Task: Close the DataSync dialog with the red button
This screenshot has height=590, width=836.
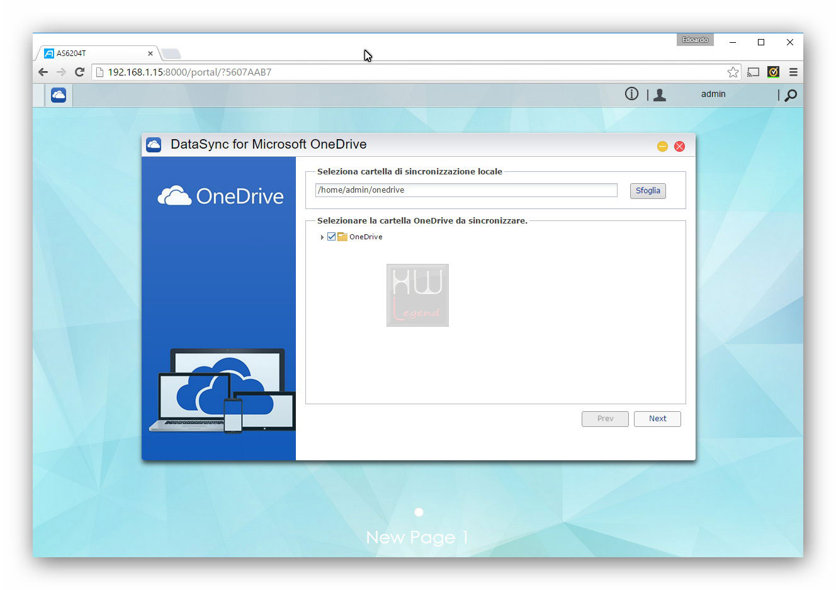Action: 679,146
